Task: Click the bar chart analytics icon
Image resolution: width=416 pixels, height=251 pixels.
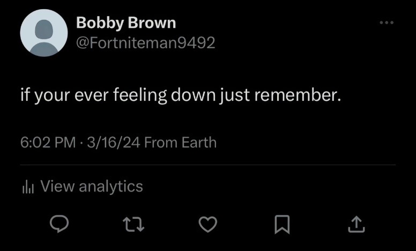Action: pyautogui.click(x=28, y=187)
